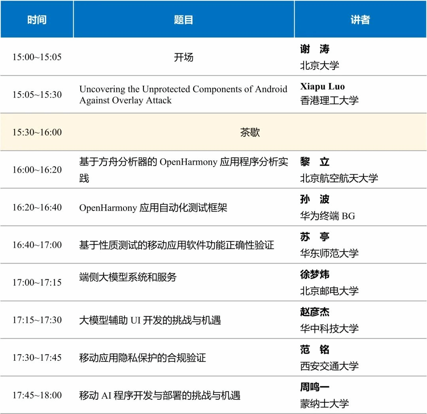Click the 题目 column header

tap(183, 20)
